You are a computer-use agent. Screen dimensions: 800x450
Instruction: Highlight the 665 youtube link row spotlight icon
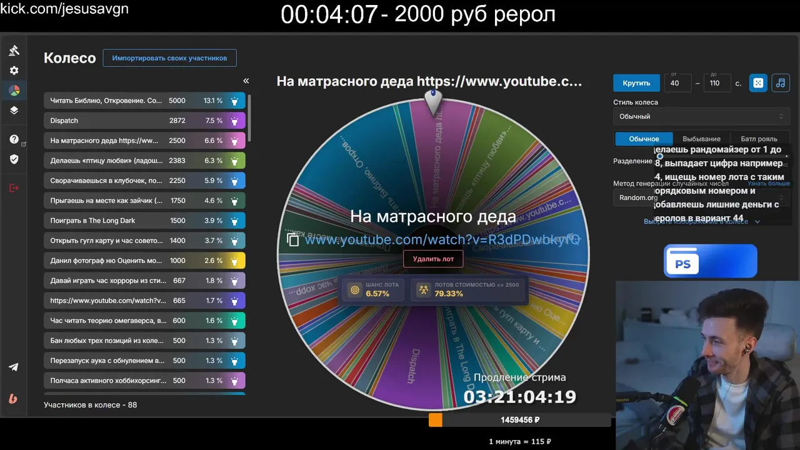[x=234, y=301]
